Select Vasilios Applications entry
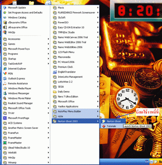The width and height of the screenshot is (162, 165). point(76,106)
